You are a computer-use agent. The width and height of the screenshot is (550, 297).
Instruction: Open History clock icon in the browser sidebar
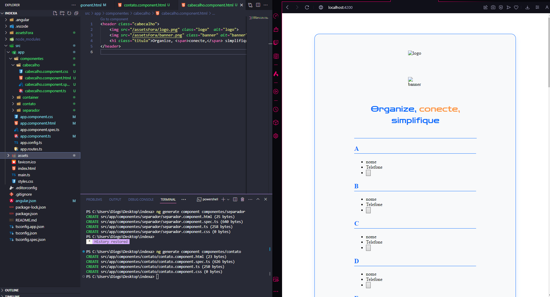pos(276,110)
